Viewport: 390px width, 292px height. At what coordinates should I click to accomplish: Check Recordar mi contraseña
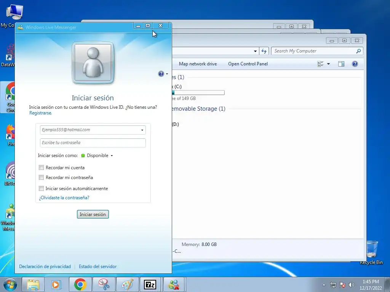pyautogui.click(x=41, y=178)
